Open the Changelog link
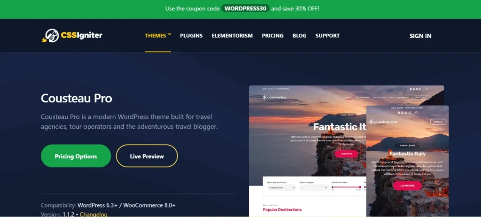Viewport: 481px width, 217px height. pyautogui.click(x=93, y=214)
